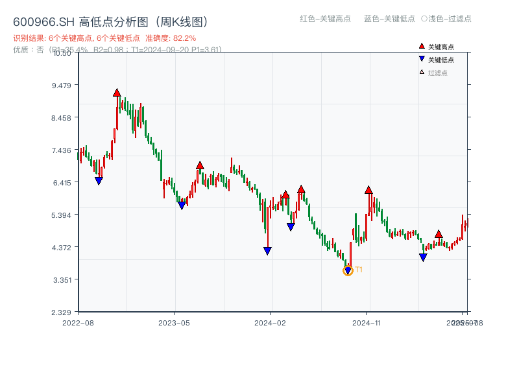Click the red high-point marker at the highest peak
Viewport: 519px width, 389px height.
(x=117, y=92)
